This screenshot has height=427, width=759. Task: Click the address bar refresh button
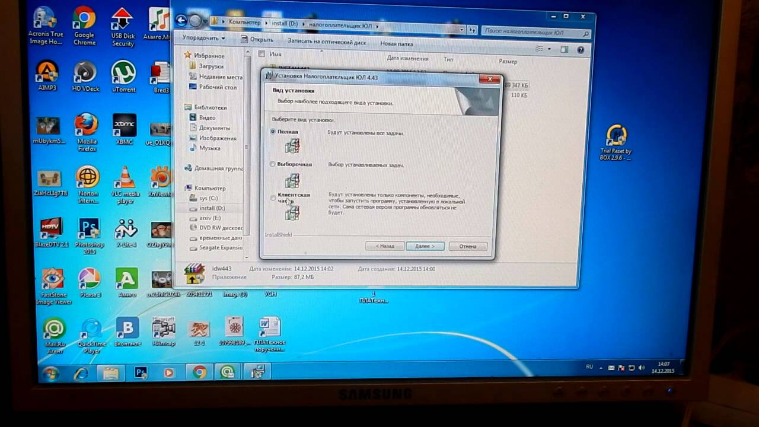coord(472,29)
